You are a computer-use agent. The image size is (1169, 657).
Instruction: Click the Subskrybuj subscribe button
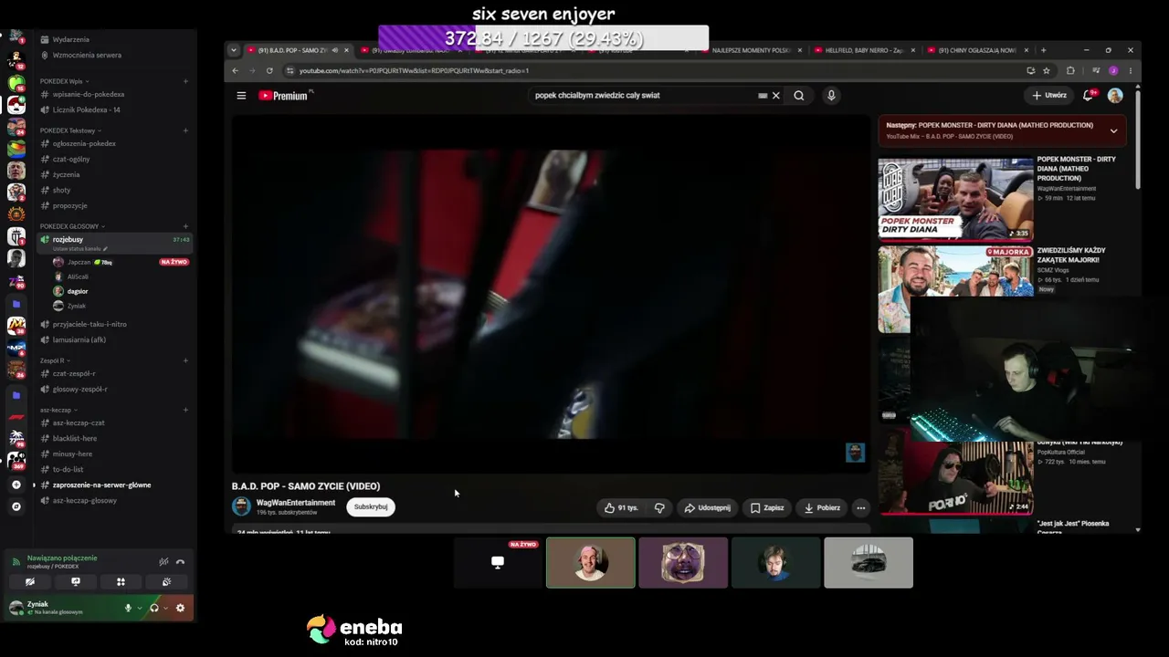371,506
